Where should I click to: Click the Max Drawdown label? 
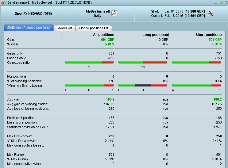[19, 136]
